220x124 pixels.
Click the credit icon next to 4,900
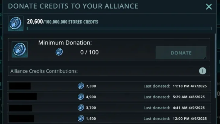[81, 97]
